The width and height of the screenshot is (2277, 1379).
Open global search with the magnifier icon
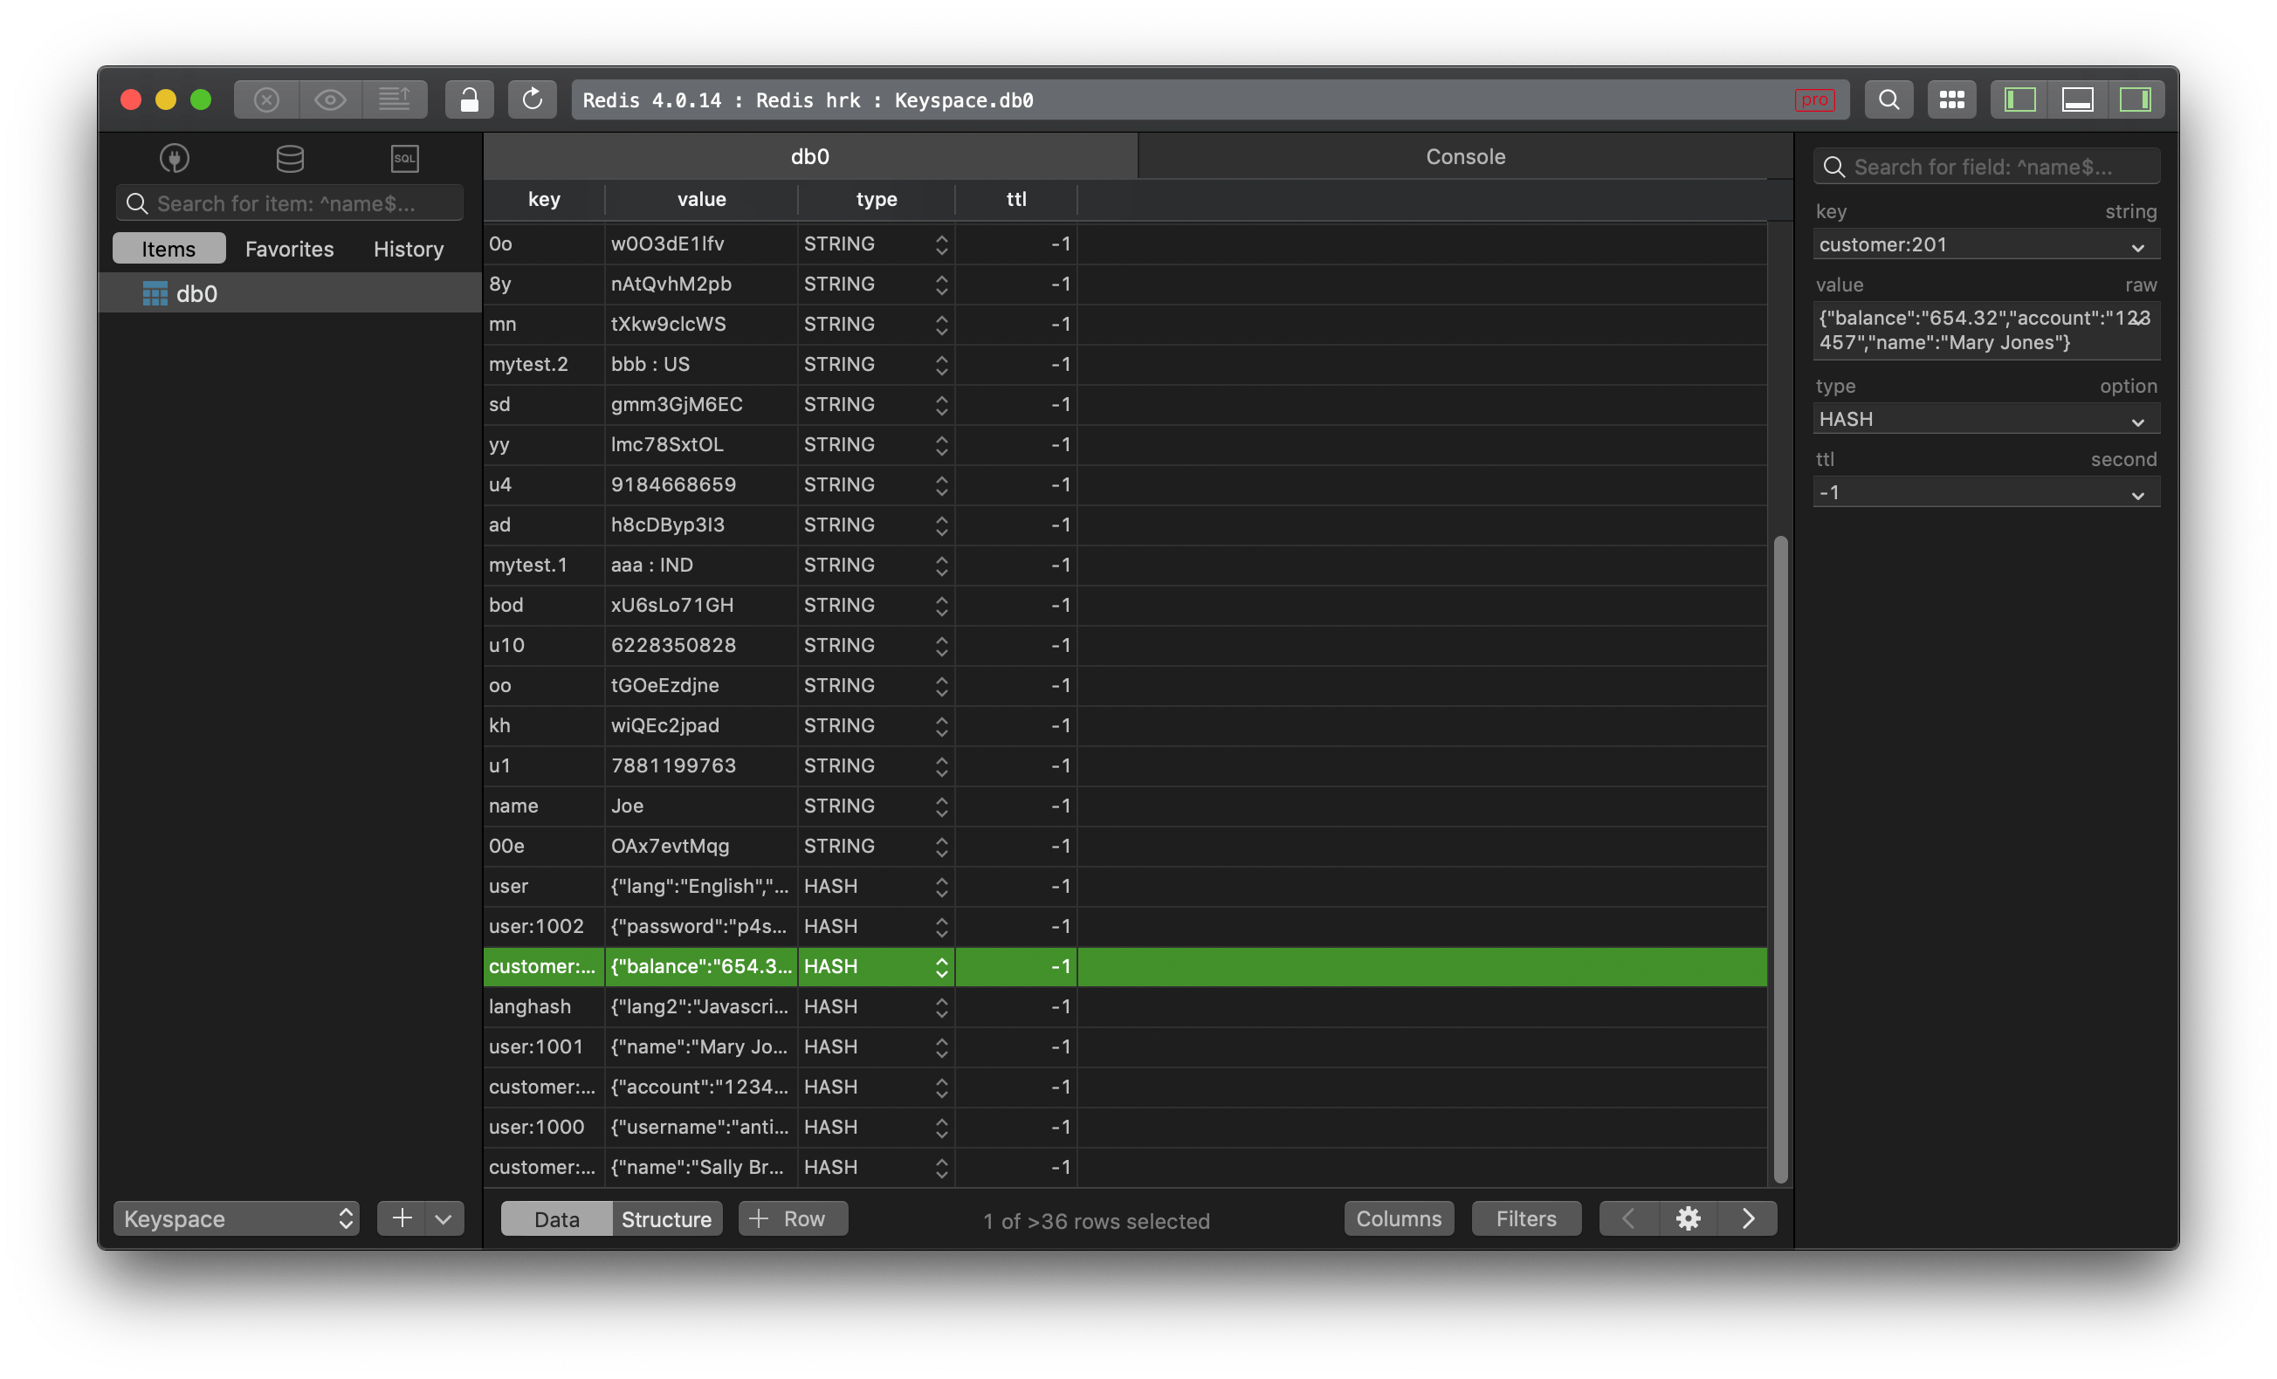pyautogui.click(x=1888, y=99)
